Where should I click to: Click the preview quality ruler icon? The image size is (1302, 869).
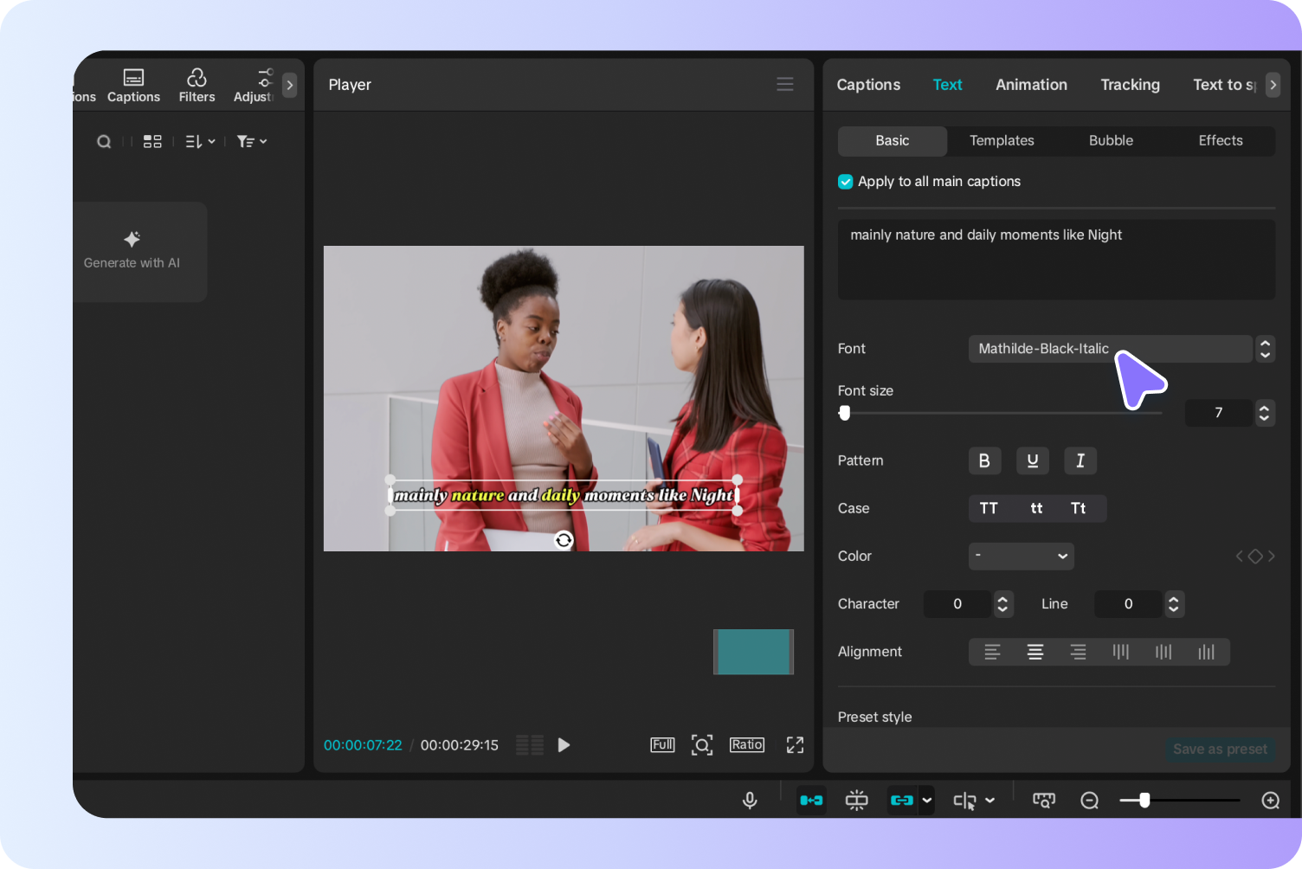(1043, 800)
